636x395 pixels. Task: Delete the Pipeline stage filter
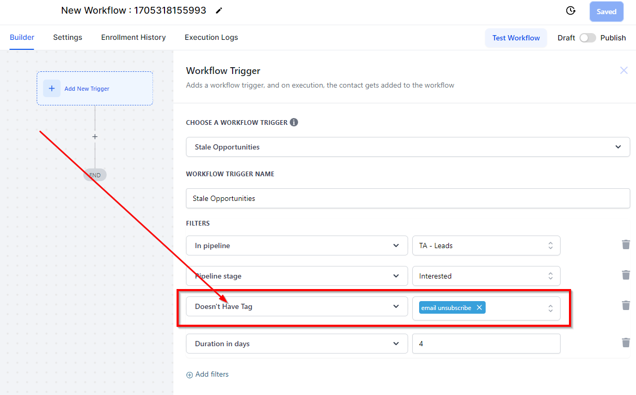[626, 275]
